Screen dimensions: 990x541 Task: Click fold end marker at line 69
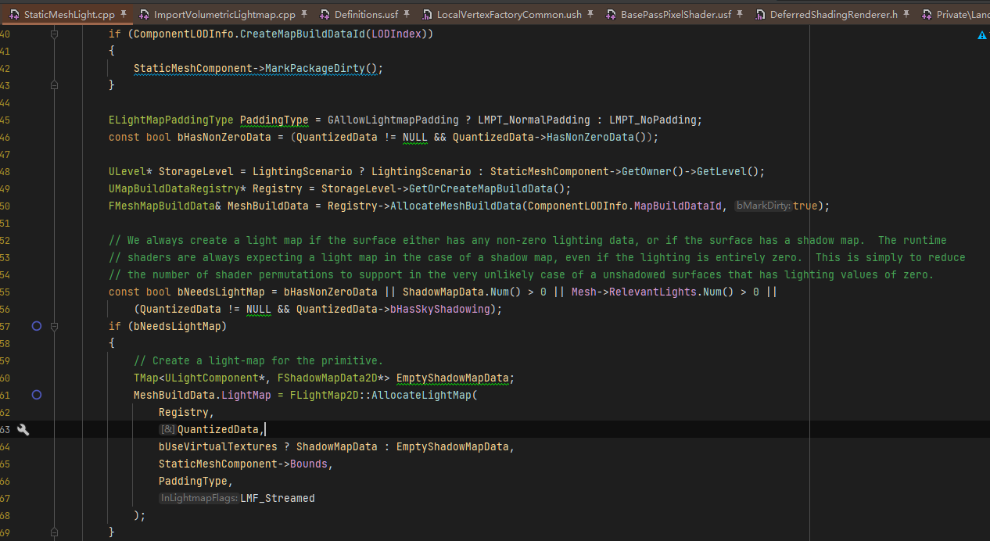click(54, 532)
